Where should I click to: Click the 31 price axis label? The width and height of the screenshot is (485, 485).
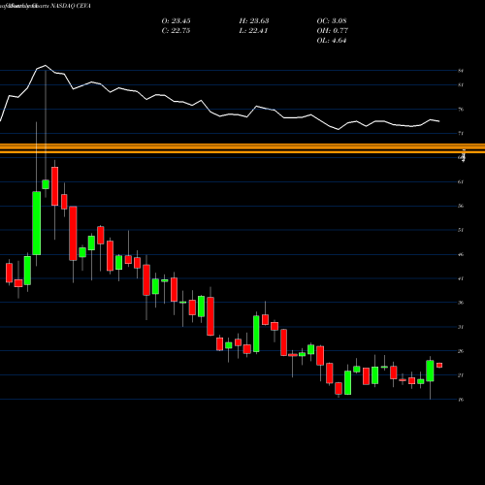coord(461,327)
